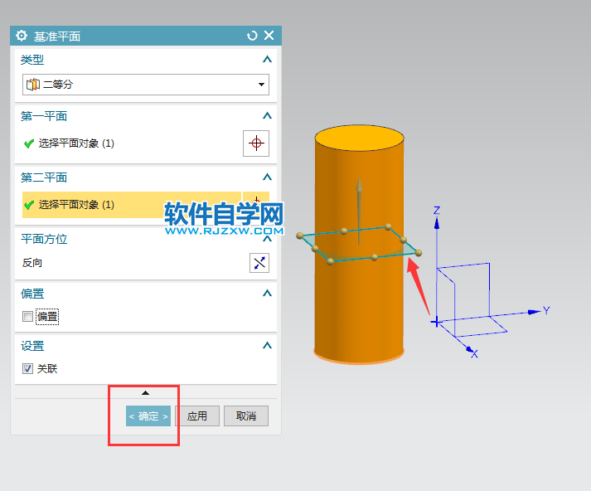The height and width of the screenshot is (491, 591).
Task: Select first plane 选择平面对象 (1) row
Action: 132,143
